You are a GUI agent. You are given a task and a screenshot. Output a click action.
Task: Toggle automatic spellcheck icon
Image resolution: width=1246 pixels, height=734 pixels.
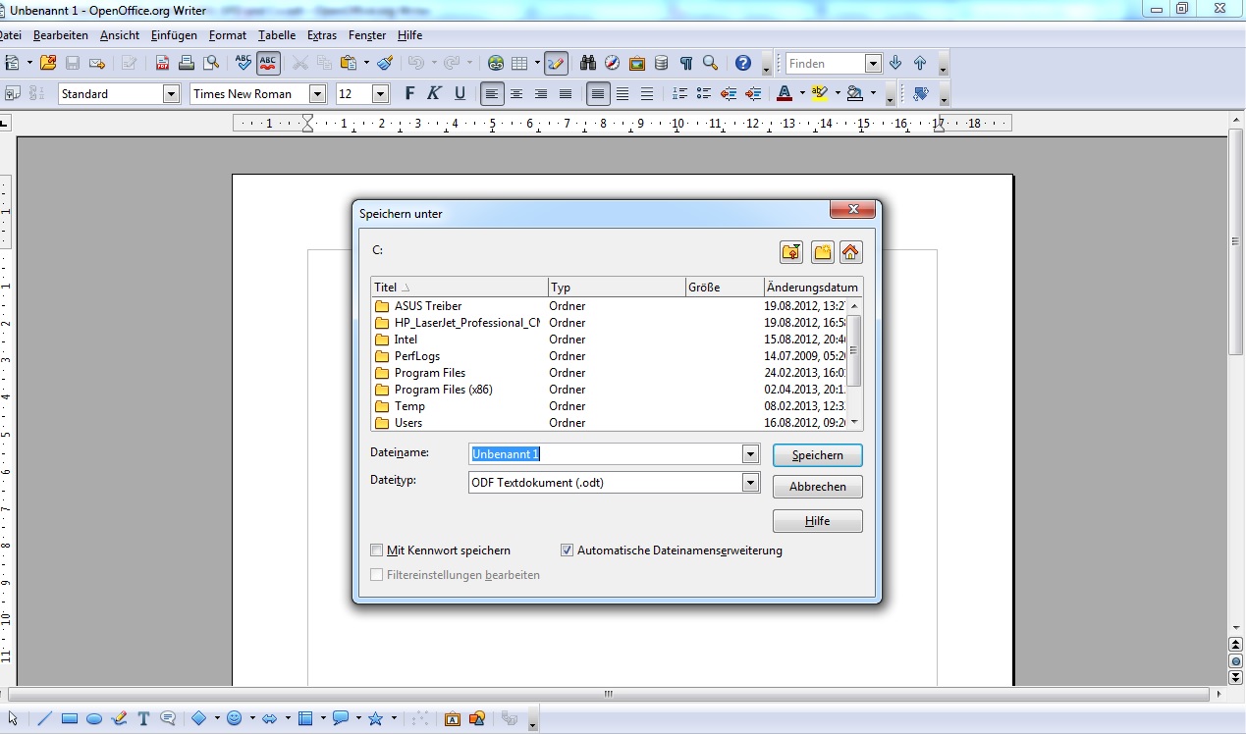pos(268,63)
